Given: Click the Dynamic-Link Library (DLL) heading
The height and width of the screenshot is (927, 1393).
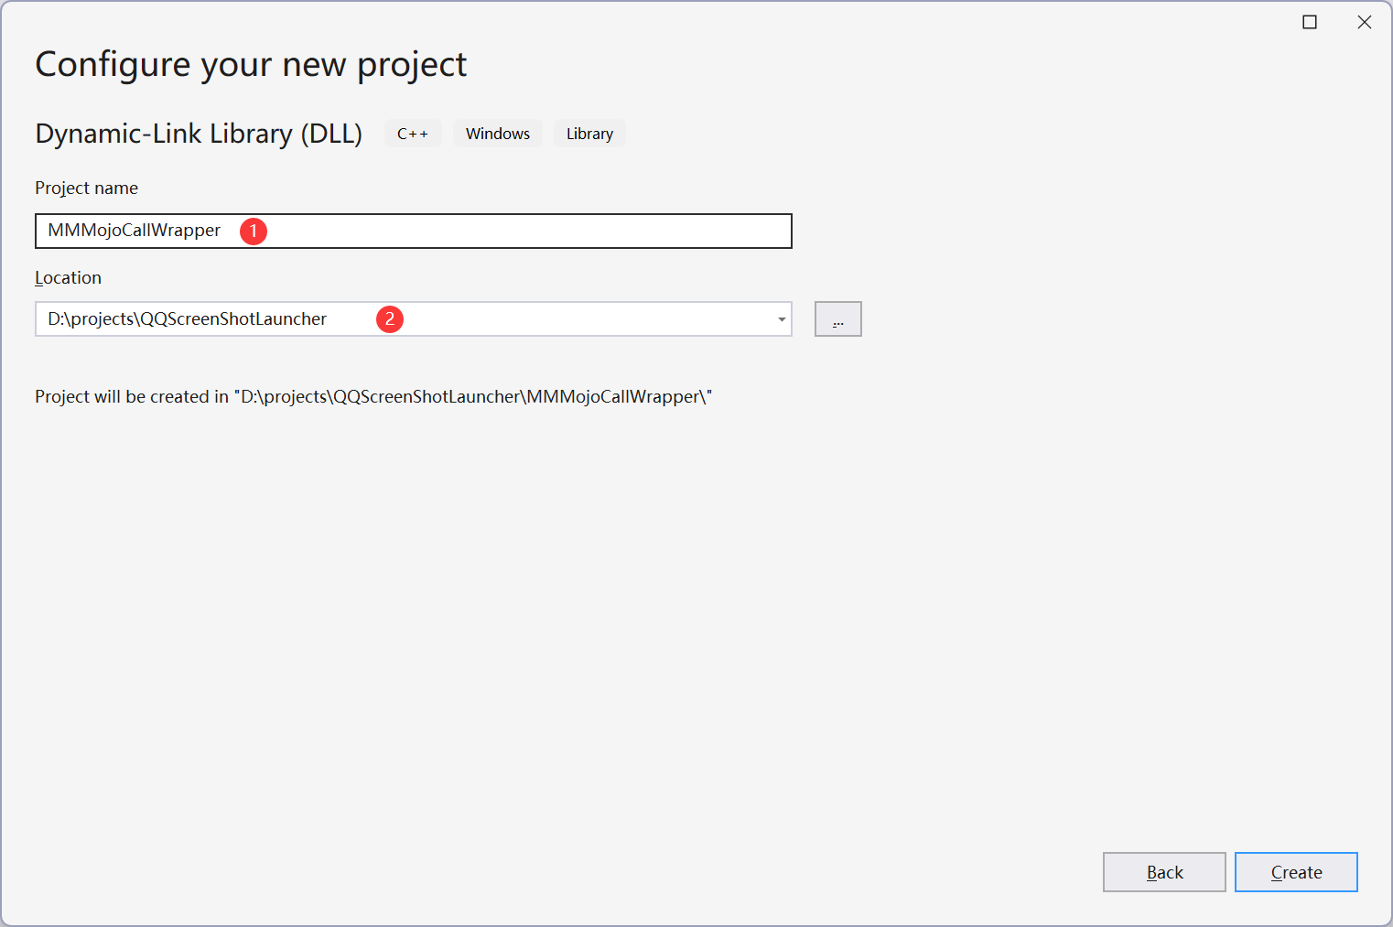Looking at the screenshot, I should click(199, 134).
